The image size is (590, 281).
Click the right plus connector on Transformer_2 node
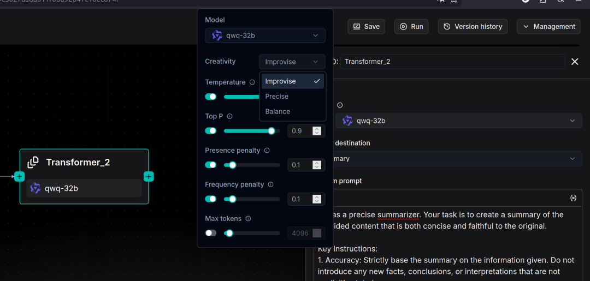[149, 176]
